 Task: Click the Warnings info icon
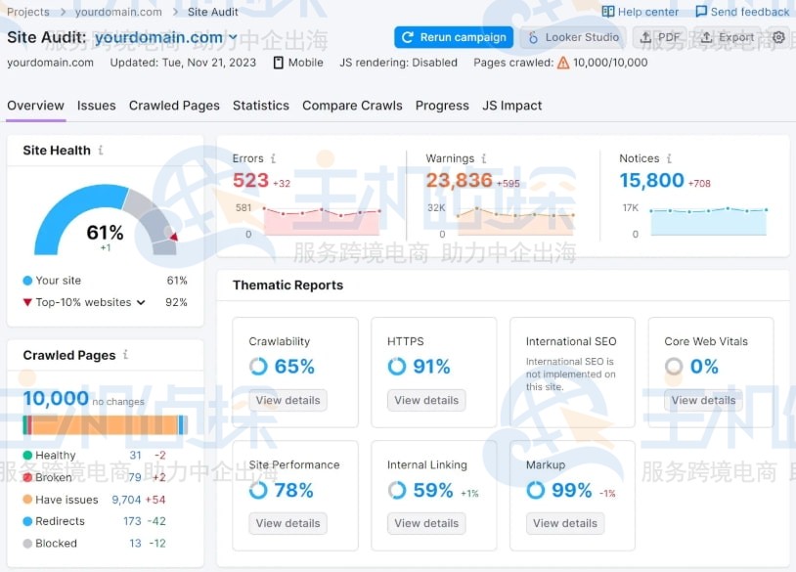[484, 158]
